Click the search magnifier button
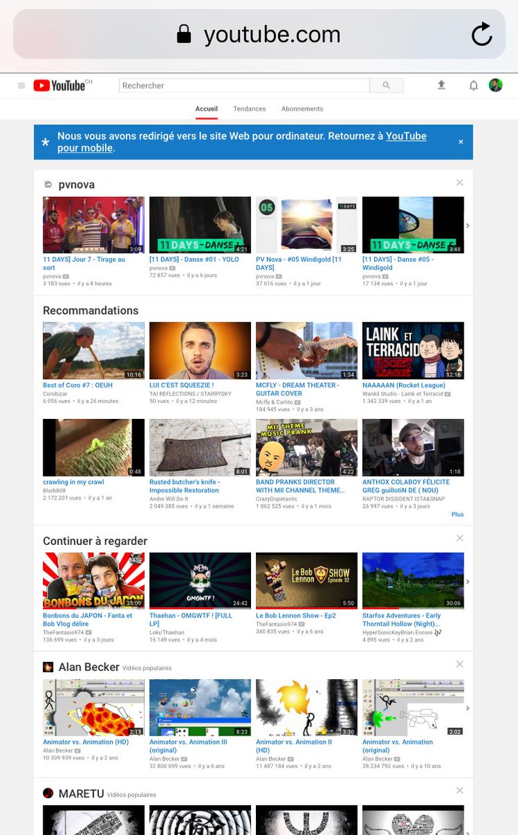 [387, 86]
